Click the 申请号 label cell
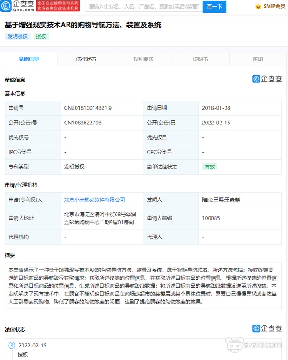The width and height of the screenshot is (288, 360). [33, 108]
